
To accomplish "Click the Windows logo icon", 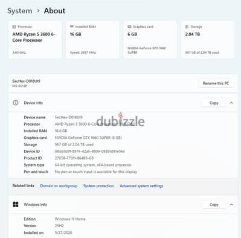I will 16,205.
